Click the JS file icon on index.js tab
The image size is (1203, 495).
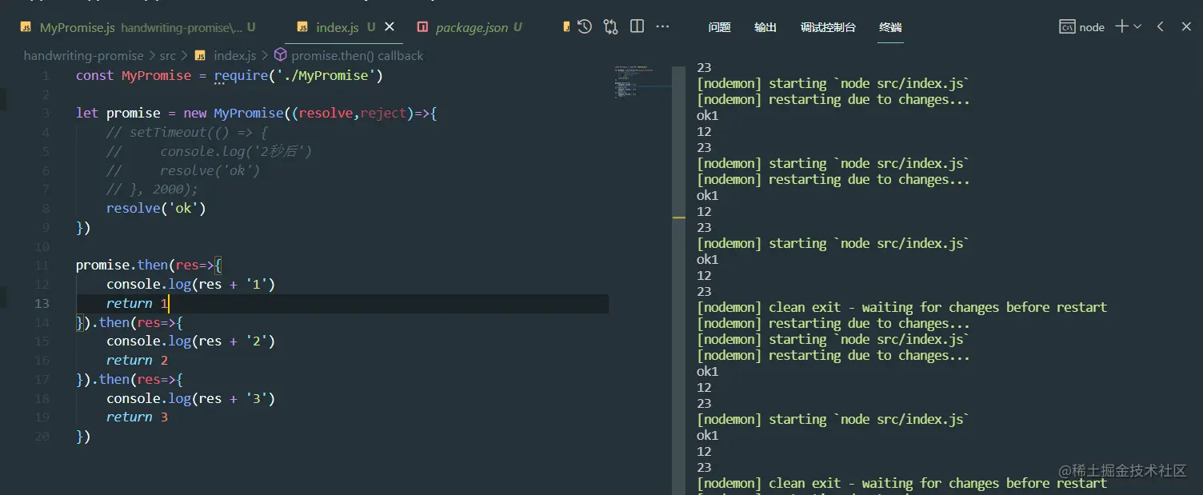(x=302, y=27)
